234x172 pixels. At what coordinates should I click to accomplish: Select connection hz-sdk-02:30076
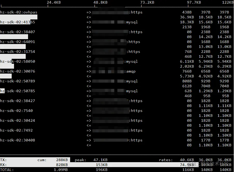pos(17,71)
